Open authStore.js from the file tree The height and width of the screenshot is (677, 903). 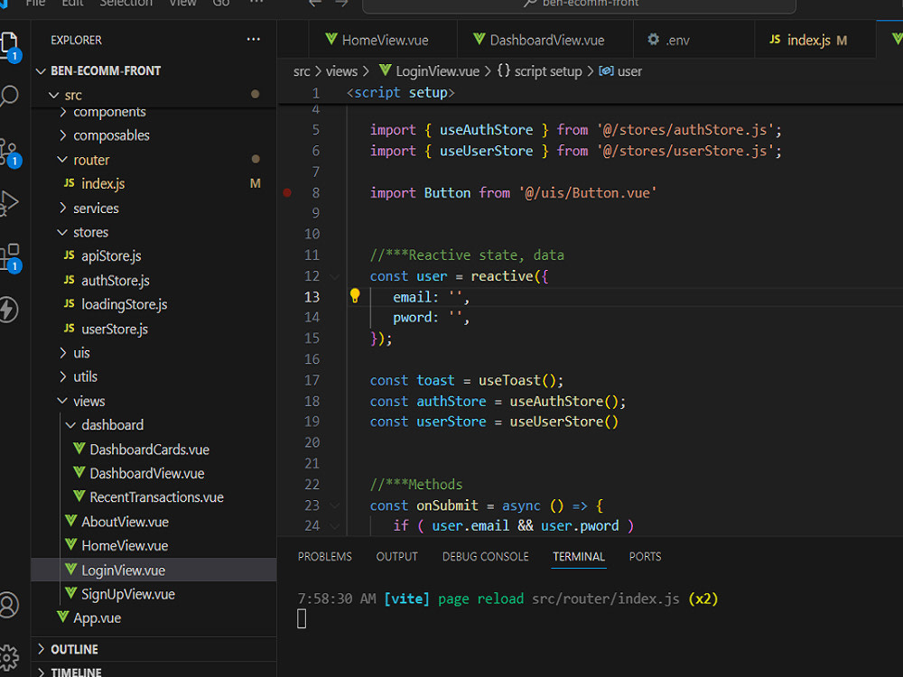[x=115, y=281]
